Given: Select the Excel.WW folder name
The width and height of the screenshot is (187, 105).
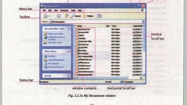Looking at the screenshot, I should [83, 48].
